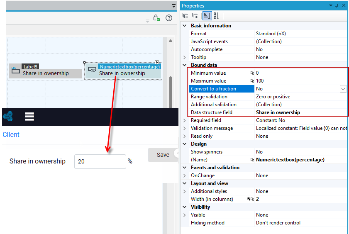This screenshot has width=349, height=234.
Task: Select the Numerictextbox(percentage) control
Action: coord(123,71)
